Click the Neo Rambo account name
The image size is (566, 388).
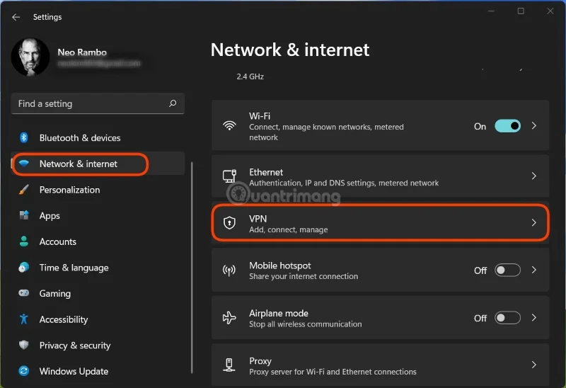[82, 52]
